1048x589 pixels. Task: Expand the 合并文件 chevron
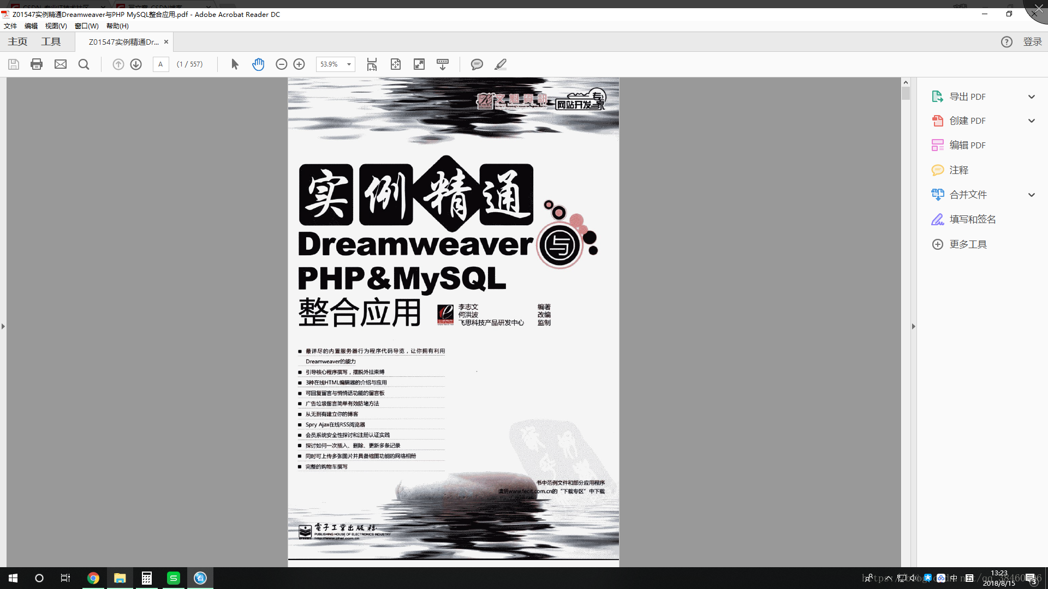[x=1032, y=195]
